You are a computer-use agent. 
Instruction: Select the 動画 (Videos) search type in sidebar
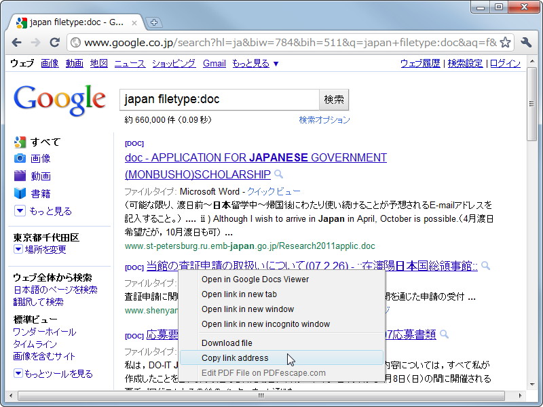click(x=40, y=176)
